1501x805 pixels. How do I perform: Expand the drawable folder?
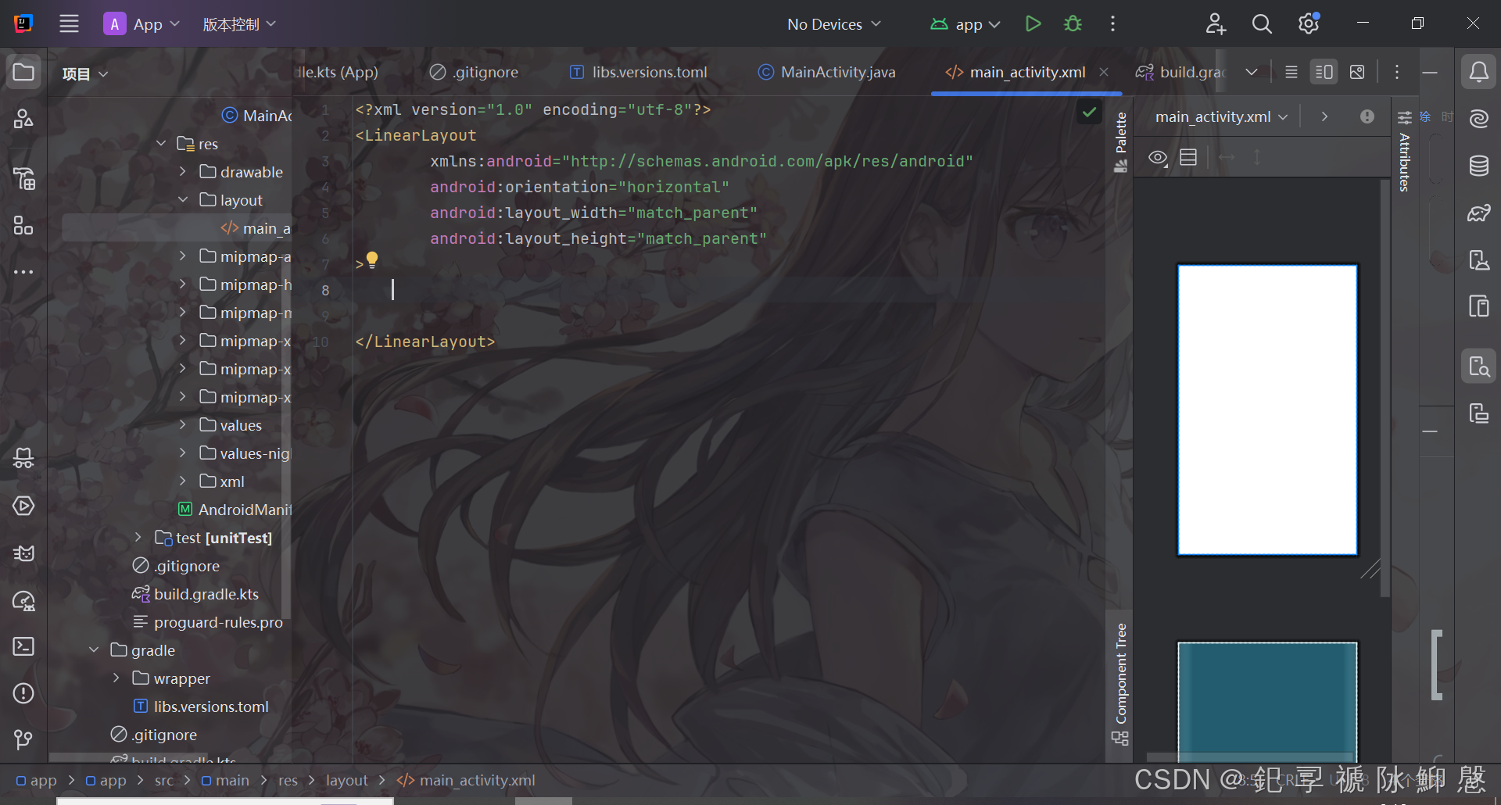(x=182, y=171)
